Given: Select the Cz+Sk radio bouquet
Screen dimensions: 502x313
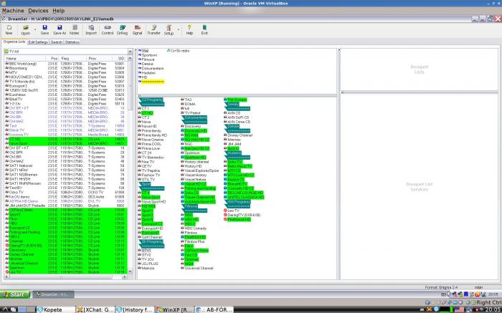Looking at the screenshot, I should pyautogui.click(x=179, y=51).
